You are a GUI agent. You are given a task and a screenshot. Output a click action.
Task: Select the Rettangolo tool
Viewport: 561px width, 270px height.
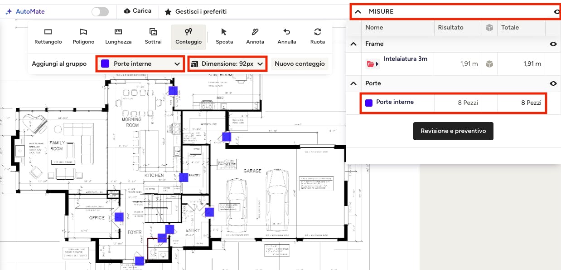point(48,36)
